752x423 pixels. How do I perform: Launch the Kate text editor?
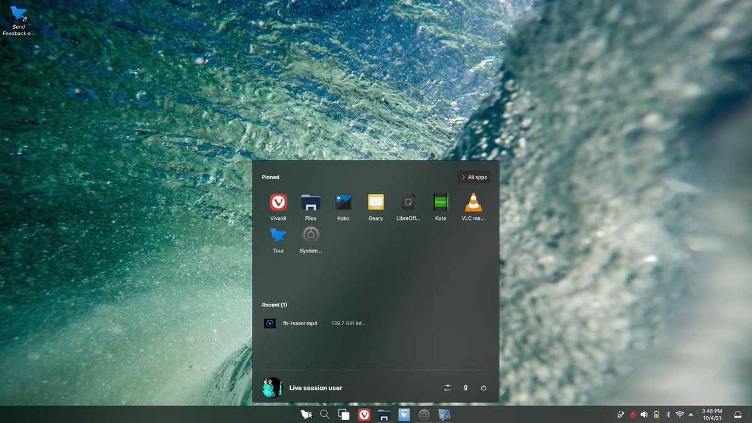[x=441, y=204]
